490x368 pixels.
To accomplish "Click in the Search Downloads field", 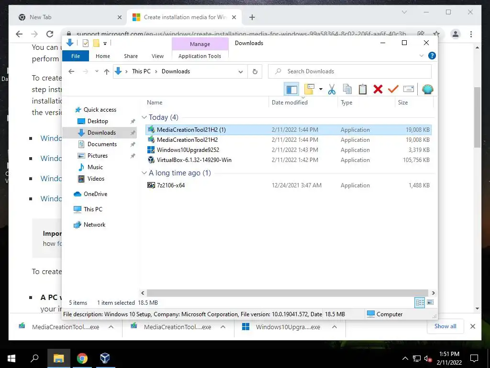I will pos(350,71).
